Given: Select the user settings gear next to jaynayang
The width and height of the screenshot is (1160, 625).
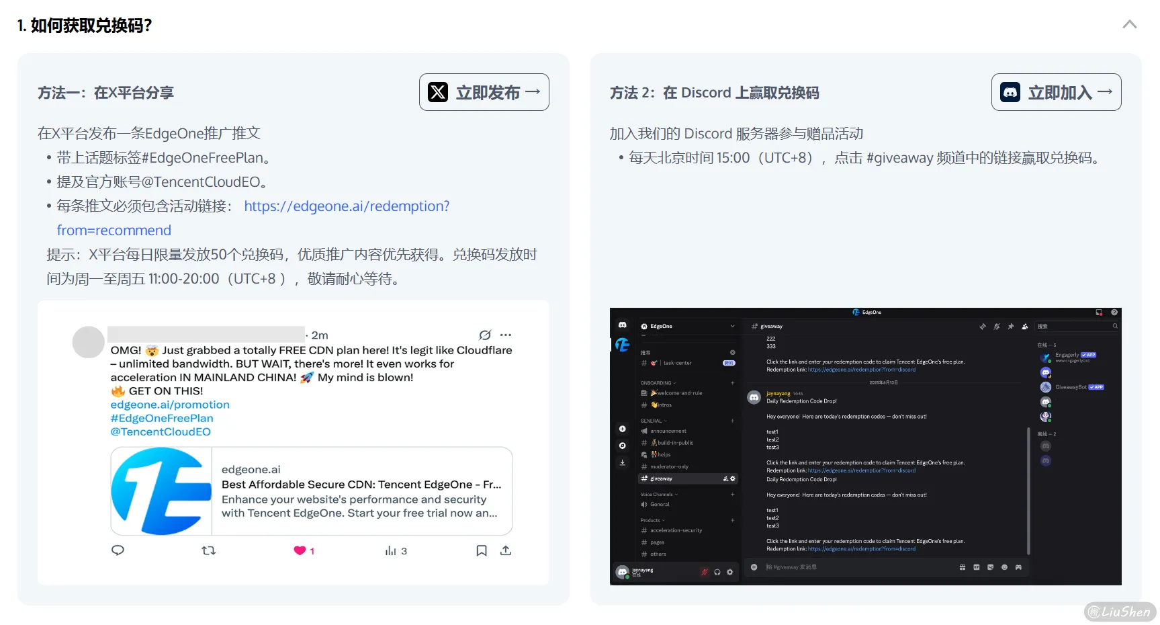Looking at the screenshot, I should click(729, 572).
